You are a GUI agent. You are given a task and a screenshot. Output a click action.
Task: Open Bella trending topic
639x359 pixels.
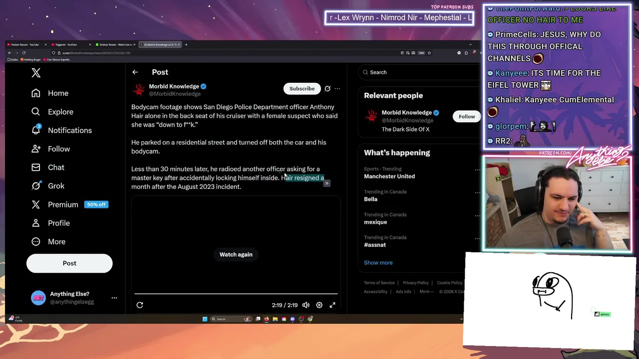(x=370, y=199)
